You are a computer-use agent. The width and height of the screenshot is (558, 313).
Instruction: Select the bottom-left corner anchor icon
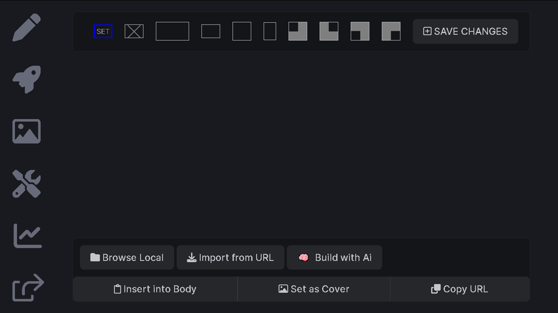[x=360, y=31]
